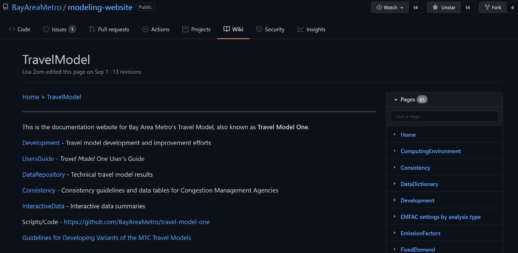Open the Pull requests tab
Screen dimensions: 518x253
point(109,29)
